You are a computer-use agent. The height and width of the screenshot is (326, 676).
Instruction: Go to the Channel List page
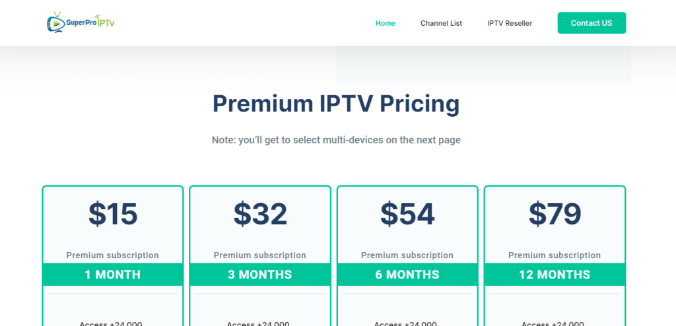(x=441, y=23)
